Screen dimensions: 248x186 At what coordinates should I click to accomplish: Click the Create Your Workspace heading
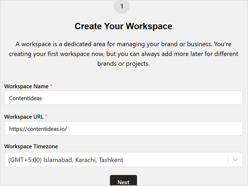[123, 26]
